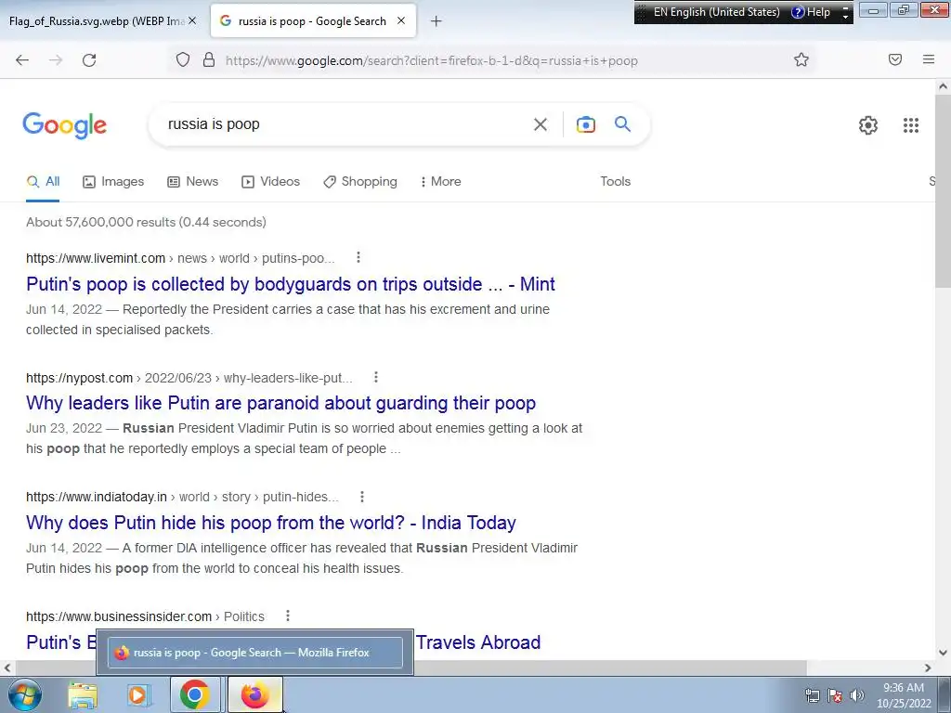Viewport: 951px width, 713px height.
Task: Click the horizontal scrollbar right arrow
Action: coord(928,668)
